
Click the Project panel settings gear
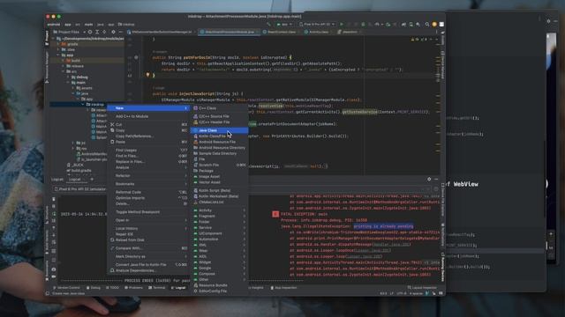pyautogui.click(x=113, y=32)
